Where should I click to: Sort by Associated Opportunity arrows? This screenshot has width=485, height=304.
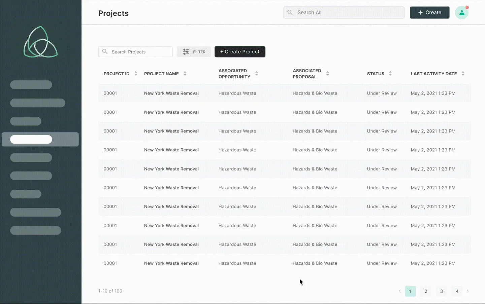pyautogui.click(x=257, y=73)
